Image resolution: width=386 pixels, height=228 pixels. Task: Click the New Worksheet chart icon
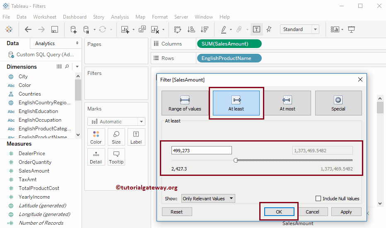point(125,29)
